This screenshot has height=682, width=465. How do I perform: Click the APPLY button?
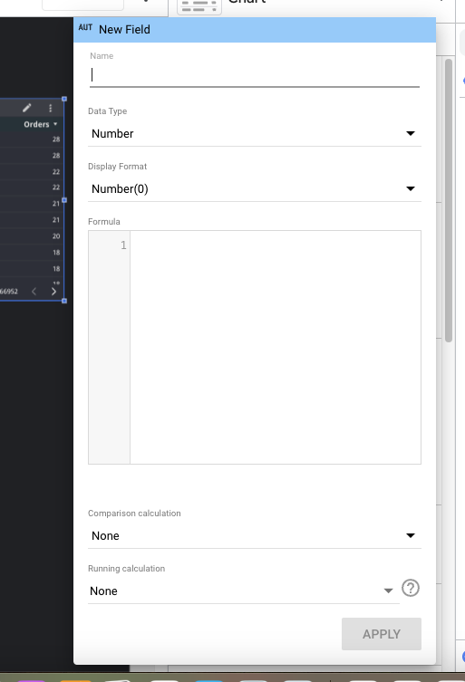click(x=382, y=634)
